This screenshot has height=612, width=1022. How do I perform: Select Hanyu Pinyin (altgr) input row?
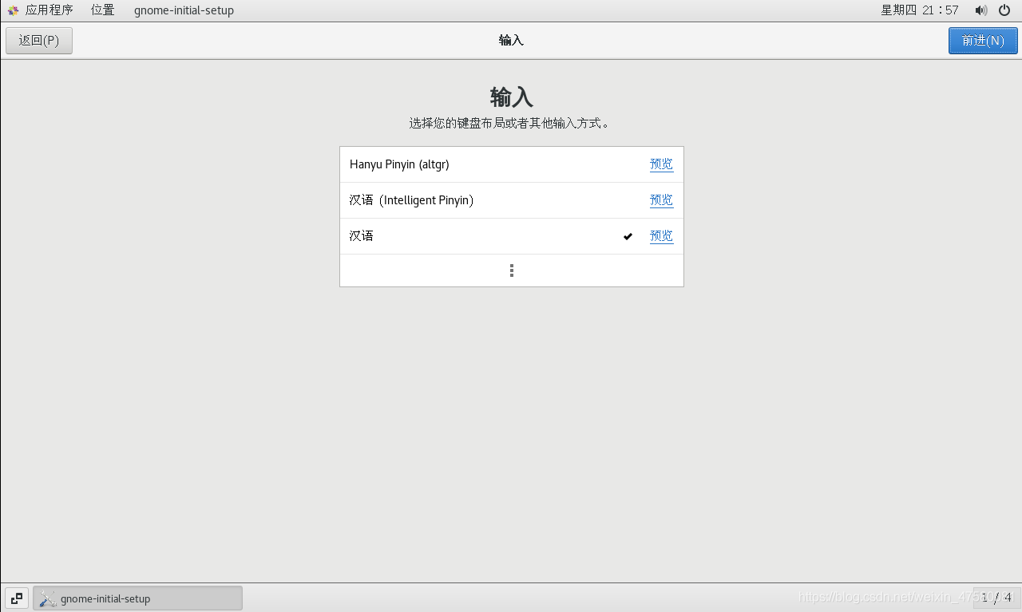coord(511,164)
